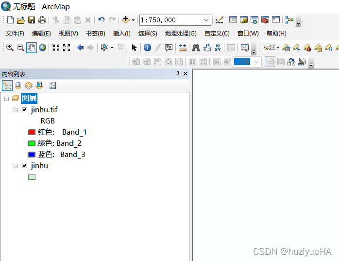Select the 图层 data frame item
The width and height of the screenshot is (339, 261).
pyautogui.click(x=29, y=98)
